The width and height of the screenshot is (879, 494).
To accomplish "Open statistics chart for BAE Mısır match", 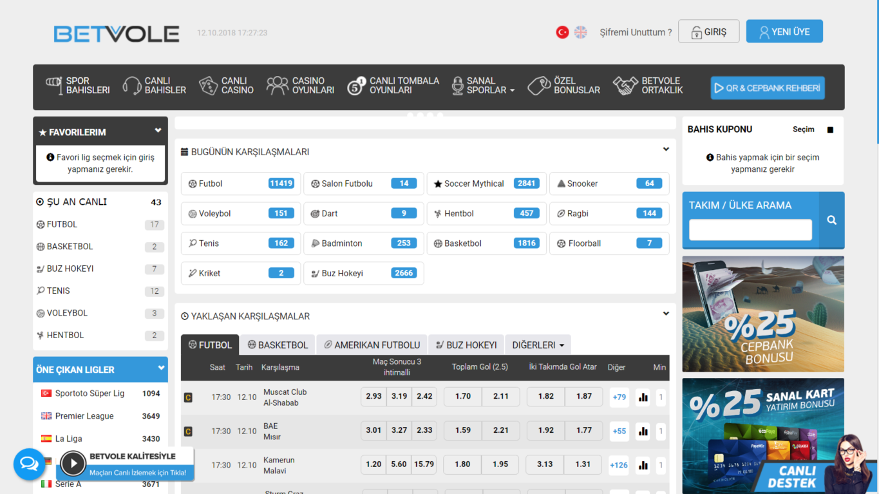I will point(643,431).
